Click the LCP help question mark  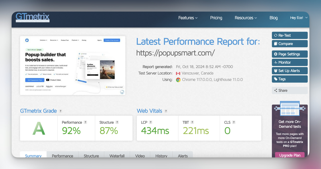coord(150,122)
